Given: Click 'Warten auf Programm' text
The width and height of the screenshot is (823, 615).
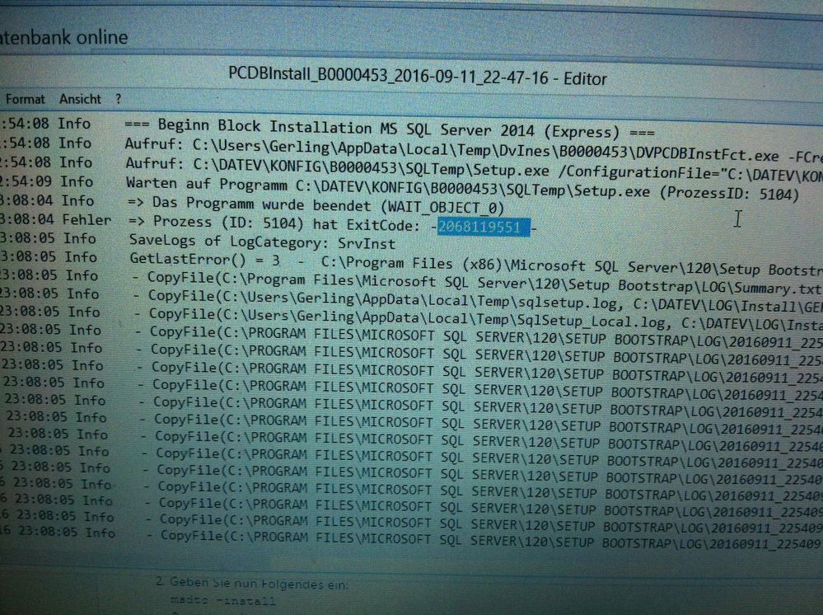Looking at the screenshot, I should coord(206,185).
